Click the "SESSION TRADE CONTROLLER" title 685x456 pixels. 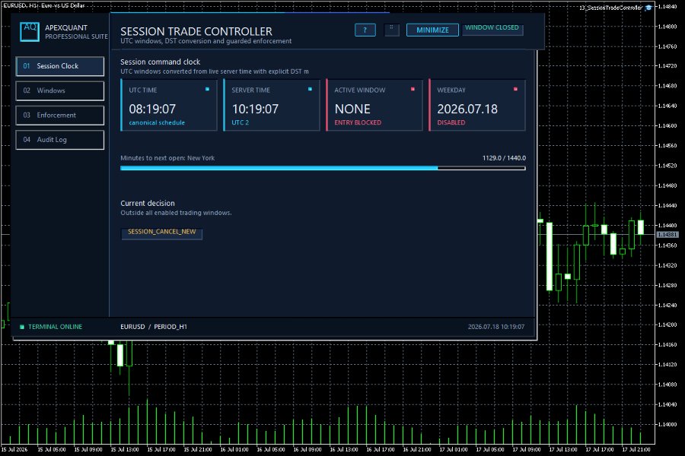click(x=196, y=31)
